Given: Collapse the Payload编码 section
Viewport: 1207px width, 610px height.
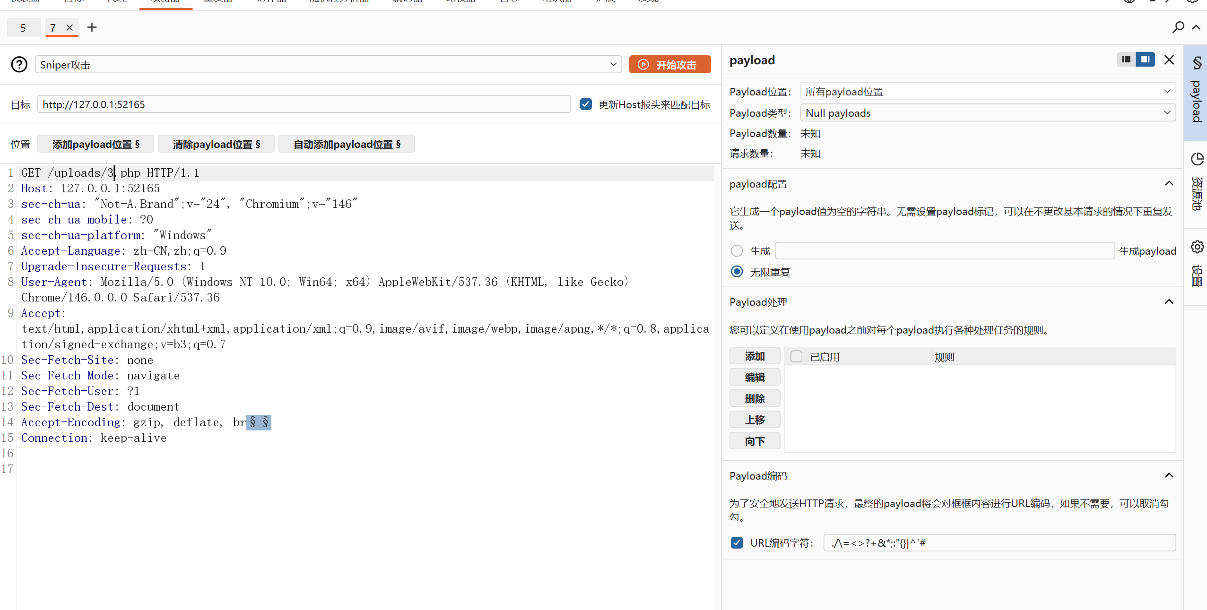Looking at the screenshot, I should click(x=1169, y=475).
